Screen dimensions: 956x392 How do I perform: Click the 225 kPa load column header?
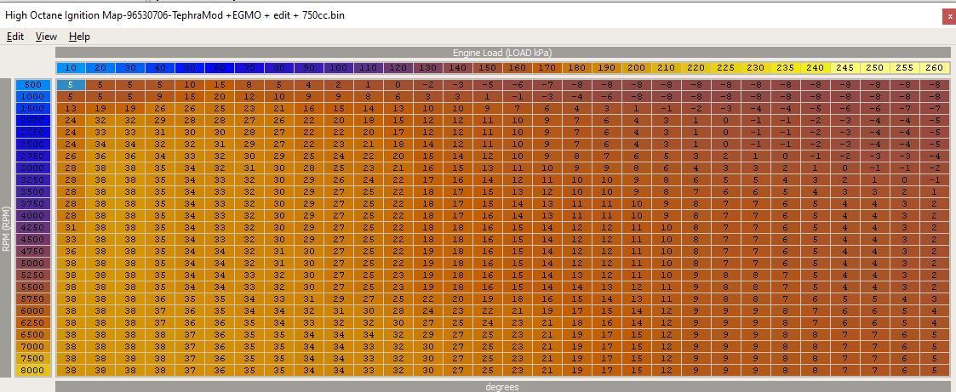725,68
